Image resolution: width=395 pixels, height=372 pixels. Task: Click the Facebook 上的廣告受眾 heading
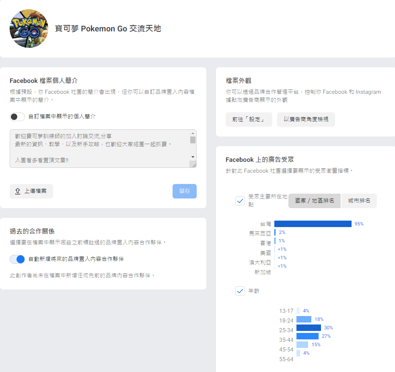coord(260,160)
